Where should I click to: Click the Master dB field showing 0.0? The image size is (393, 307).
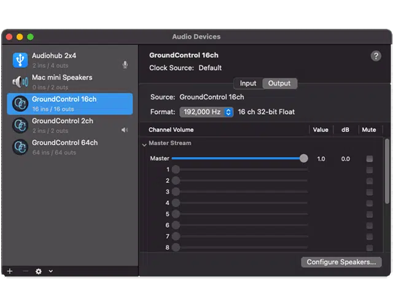(345, 159)
